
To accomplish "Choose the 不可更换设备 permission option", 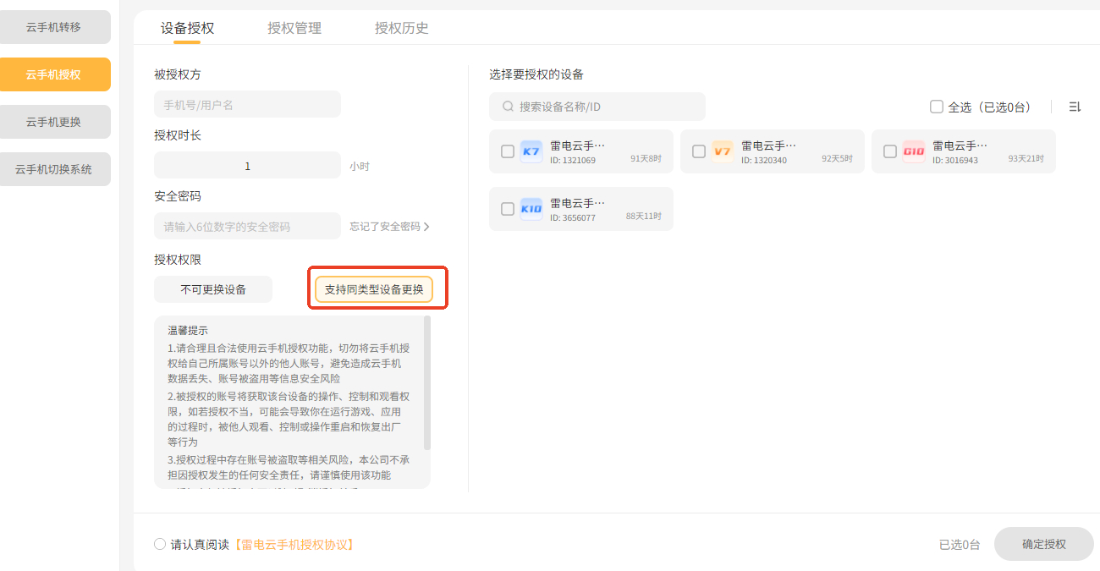I will (x=213, y=289).
